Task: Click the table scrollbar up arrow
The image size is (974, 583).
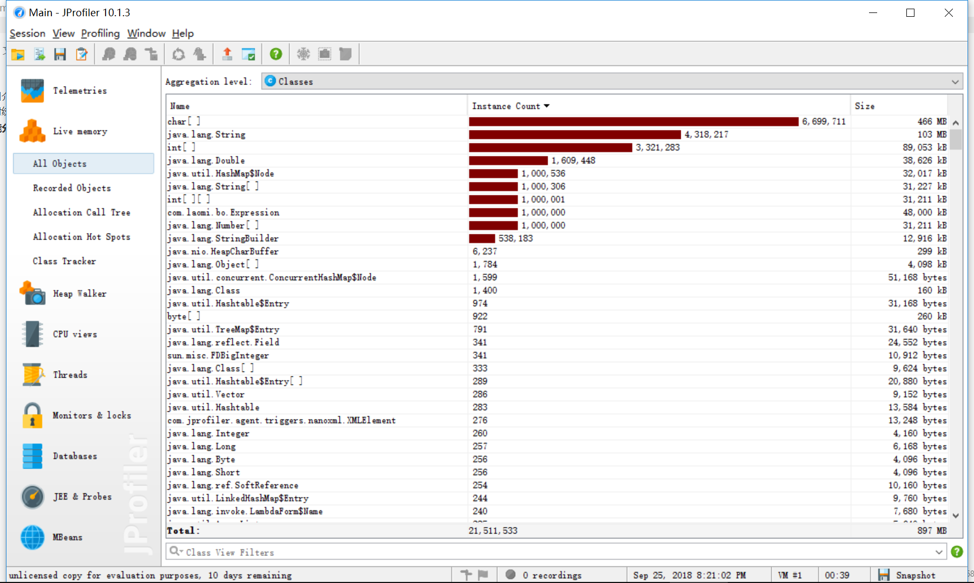Action: click(956, 123)
